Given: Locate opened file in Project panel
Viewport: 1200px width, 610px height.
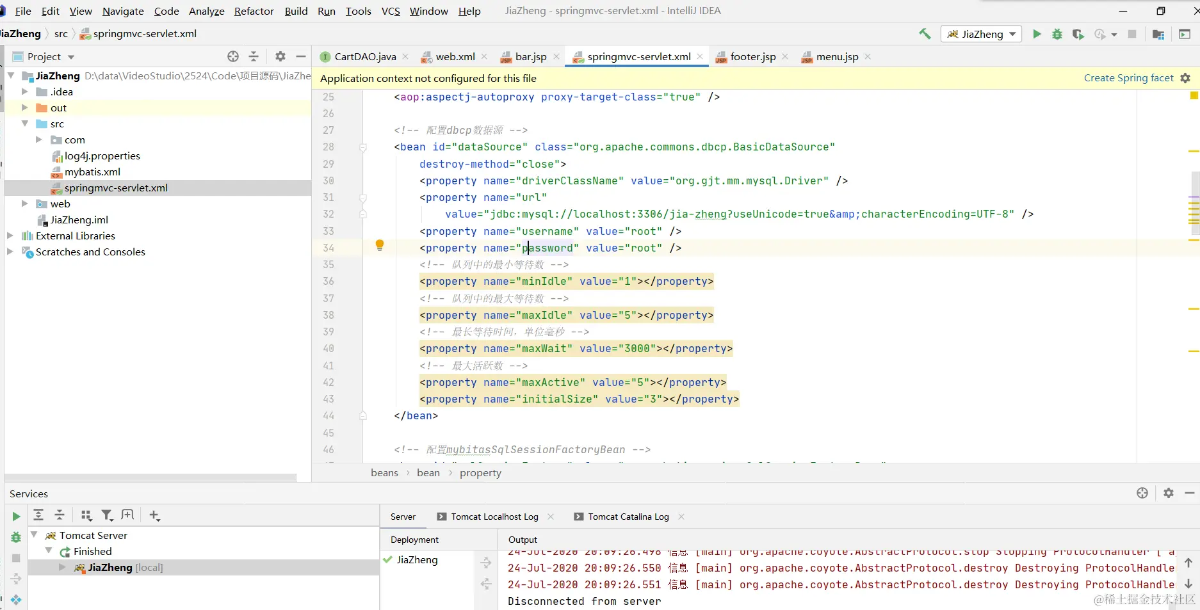Looking at the screenshot, I should pyautogui.click(x=233, y=56).
